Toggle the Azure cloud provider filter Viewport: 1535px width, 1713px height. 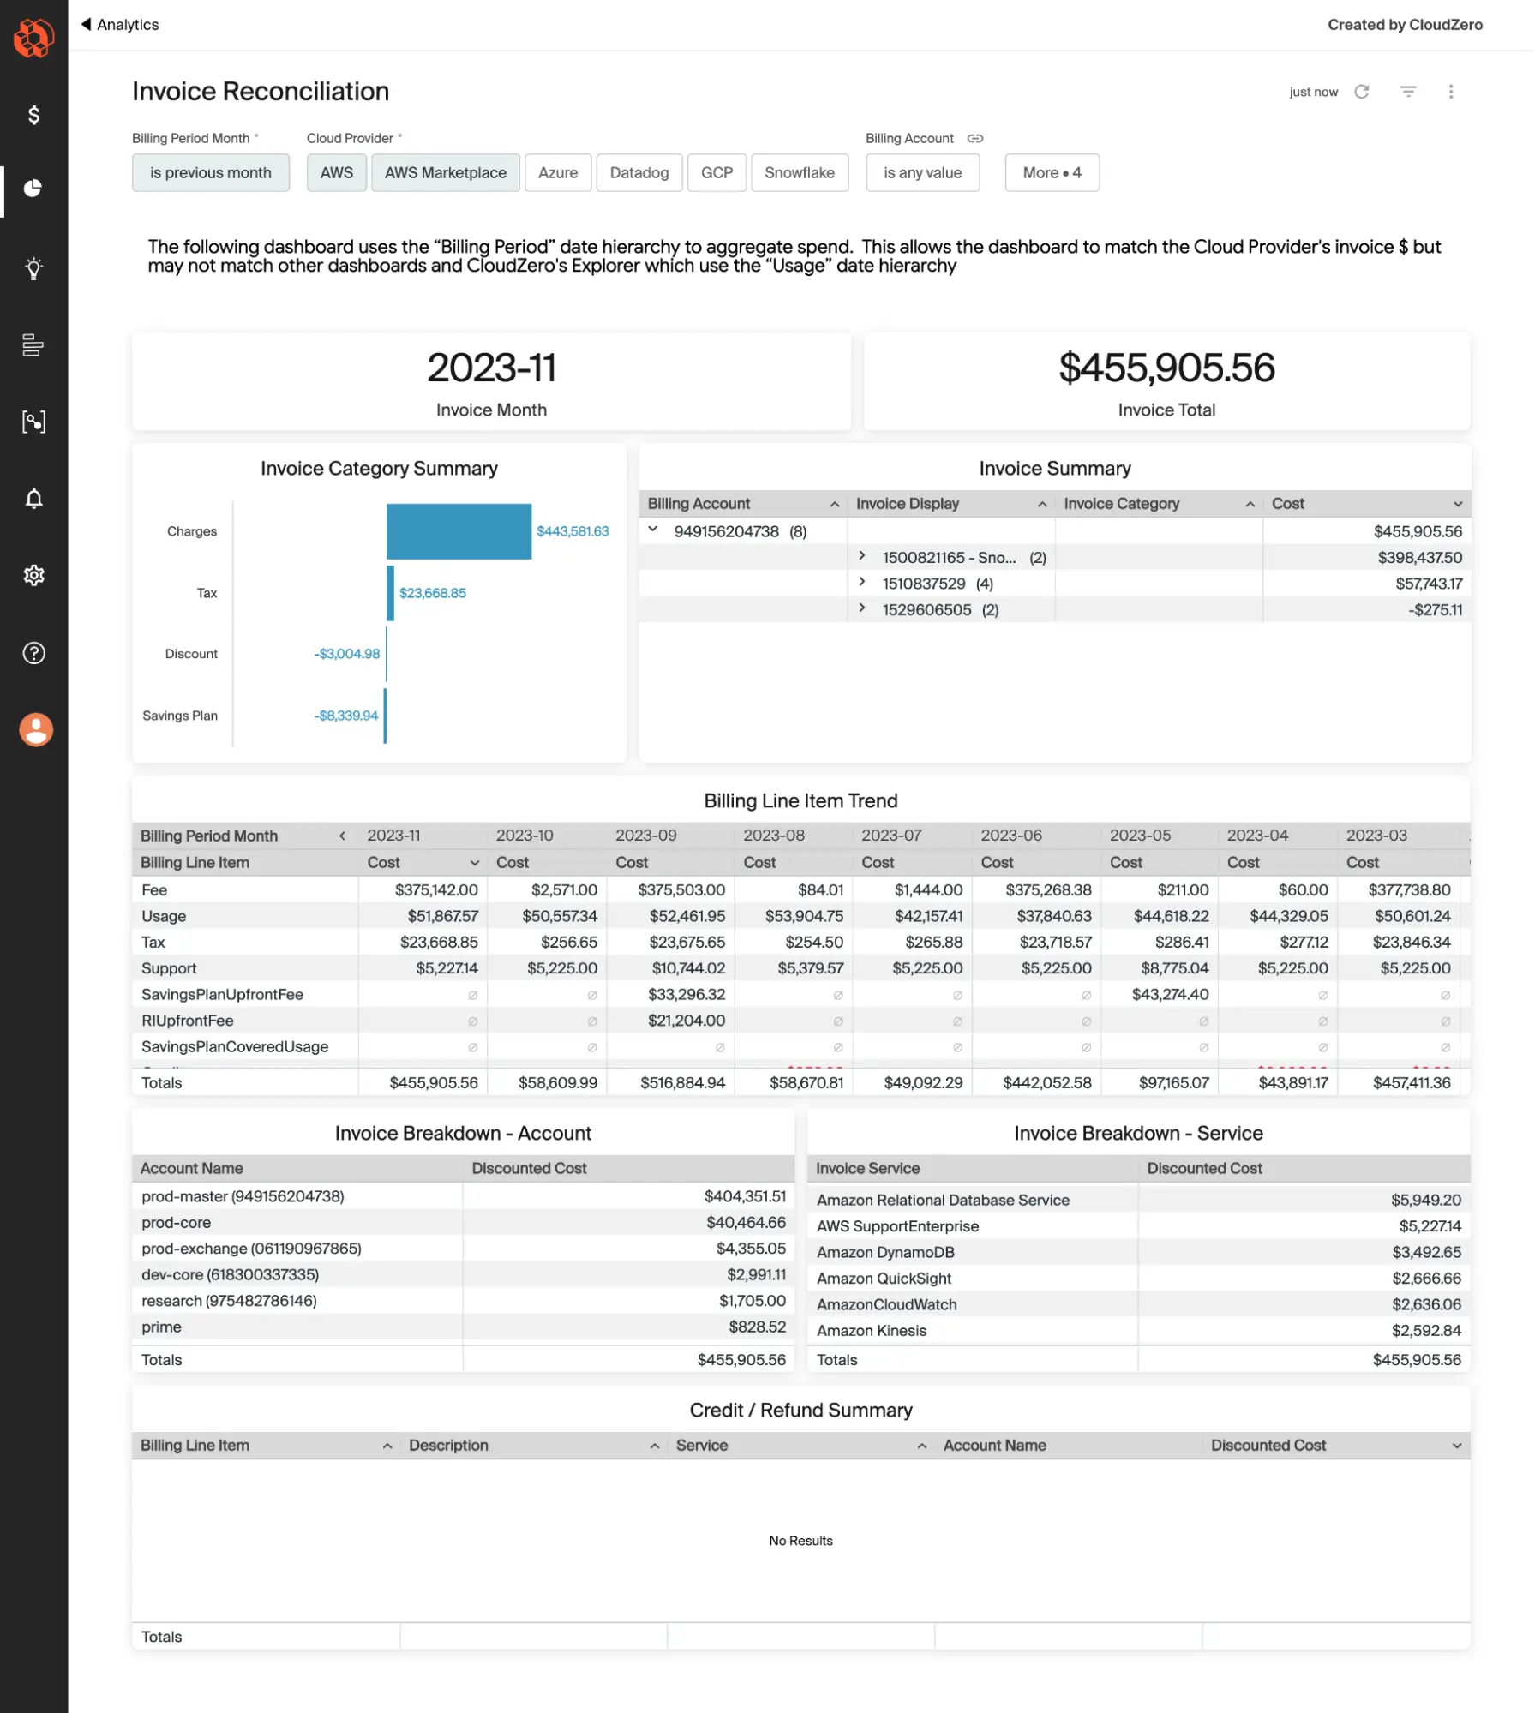pyautogui.click(x=558, y=172)
